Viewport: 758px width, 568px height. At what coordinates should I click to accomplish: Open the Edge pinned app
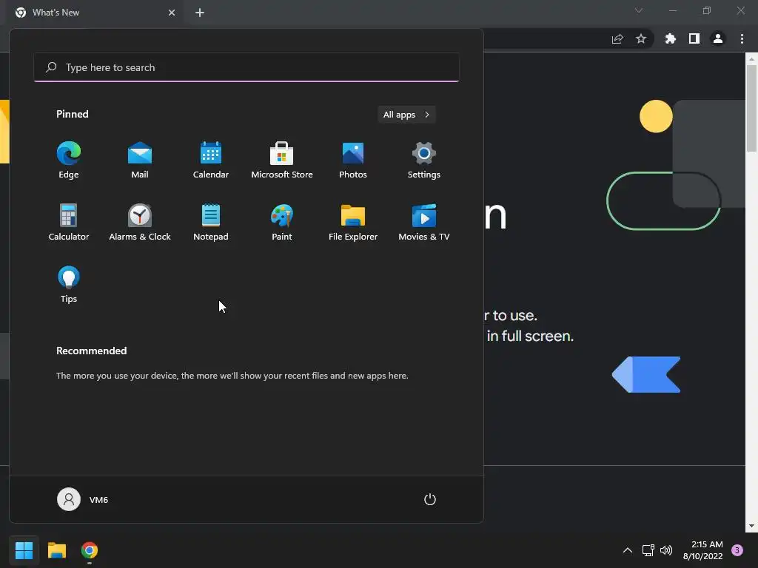[x=69, y=160]
